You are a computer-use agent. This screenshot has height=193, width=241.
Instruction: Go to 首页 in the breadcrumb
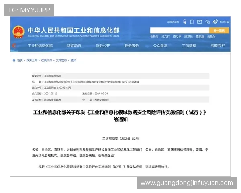point(20,60)
